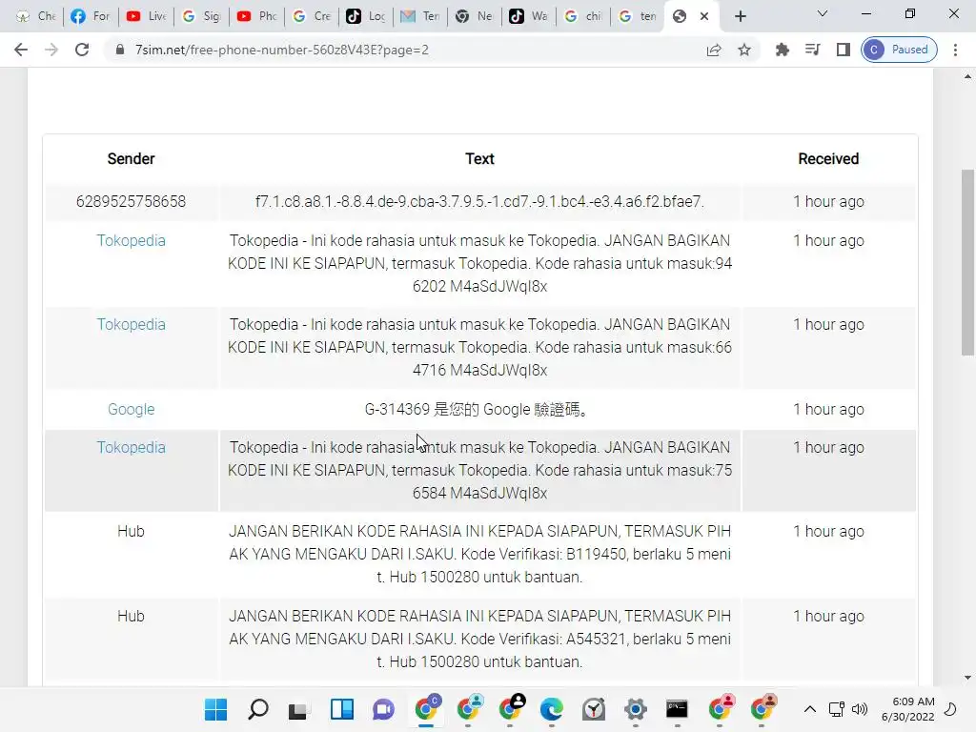976x732 pixels.
Task: Share this page icon in address bar
Action: click(714, 50)
